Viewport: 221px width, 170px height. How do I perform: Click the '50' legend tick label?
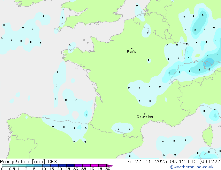[x=108, y=169]
